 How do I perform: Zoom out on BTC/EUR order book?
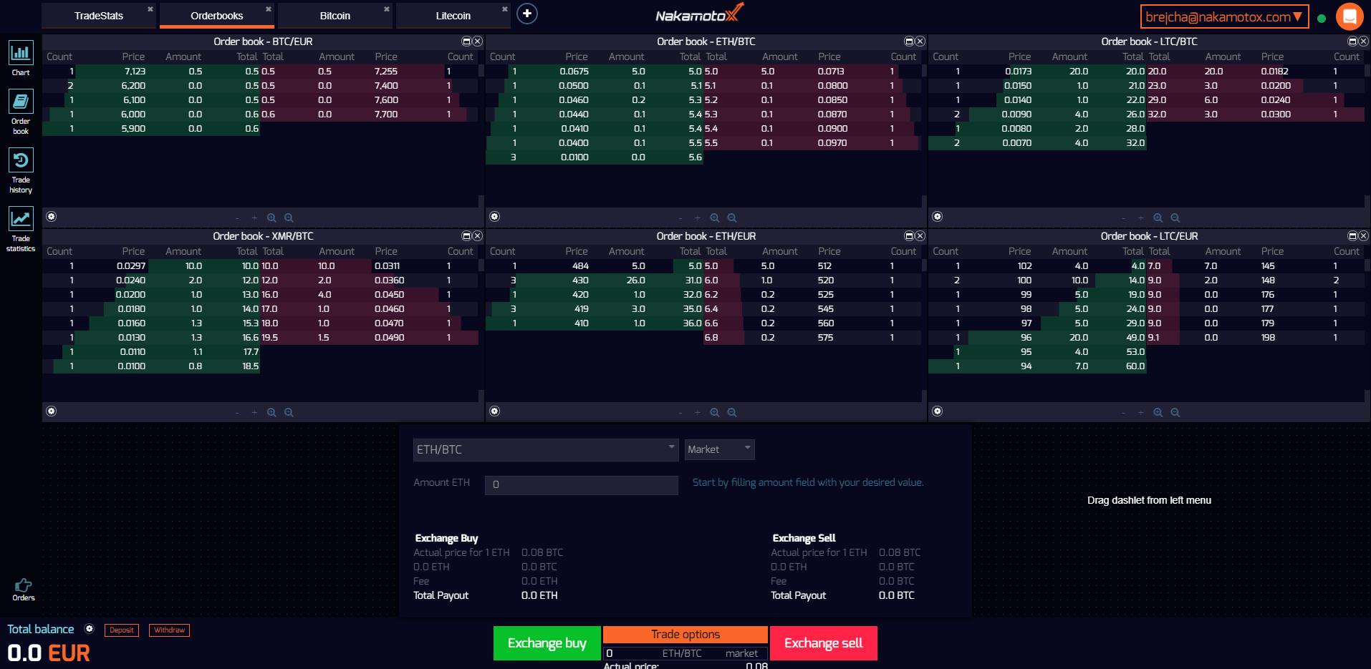pos(289,218)
